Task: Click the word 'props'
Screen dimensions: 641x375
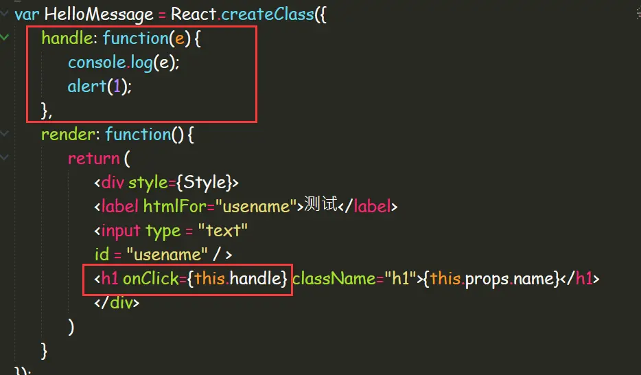Action: tap(487, 280)
